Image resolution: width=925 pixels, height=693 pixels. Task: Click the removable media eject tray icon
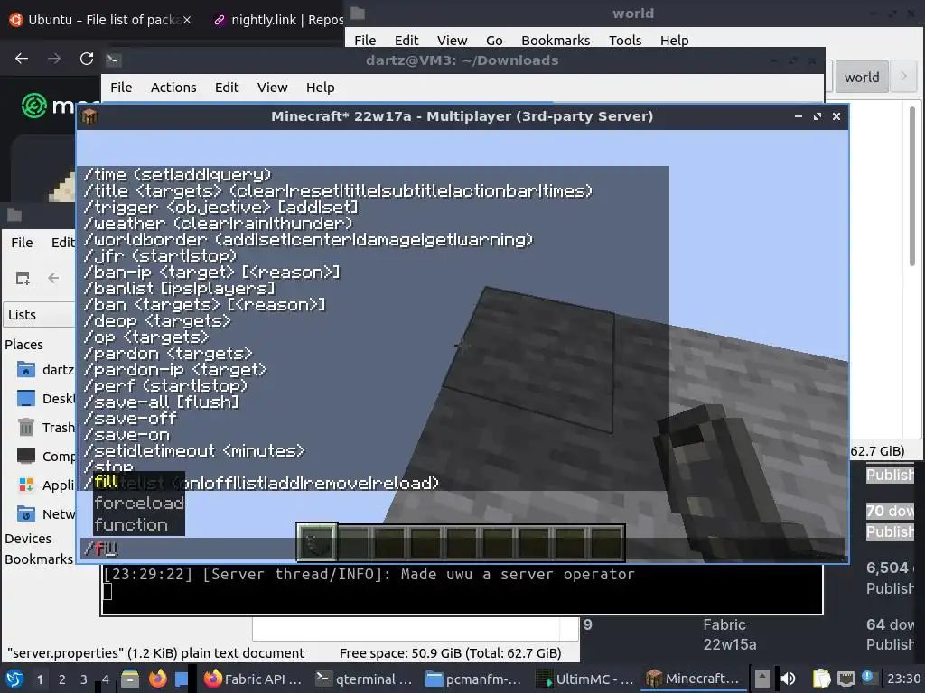(x=762, y=679)
